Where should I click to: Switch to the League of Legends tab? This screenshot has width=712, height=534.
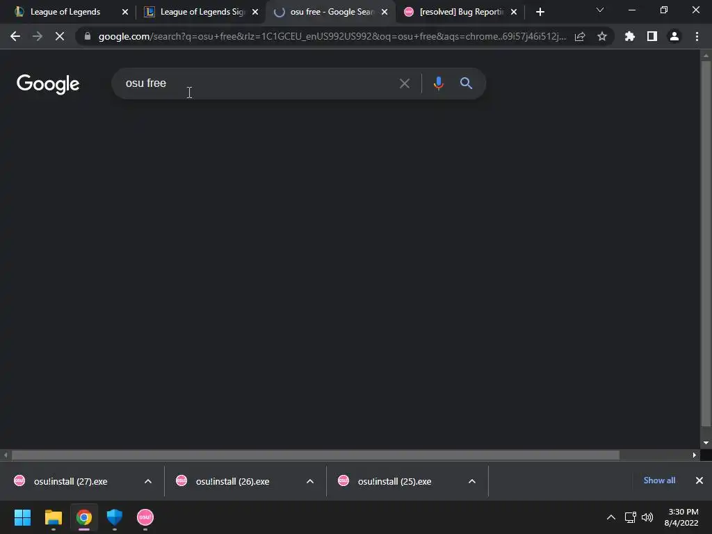click(65, 12)
